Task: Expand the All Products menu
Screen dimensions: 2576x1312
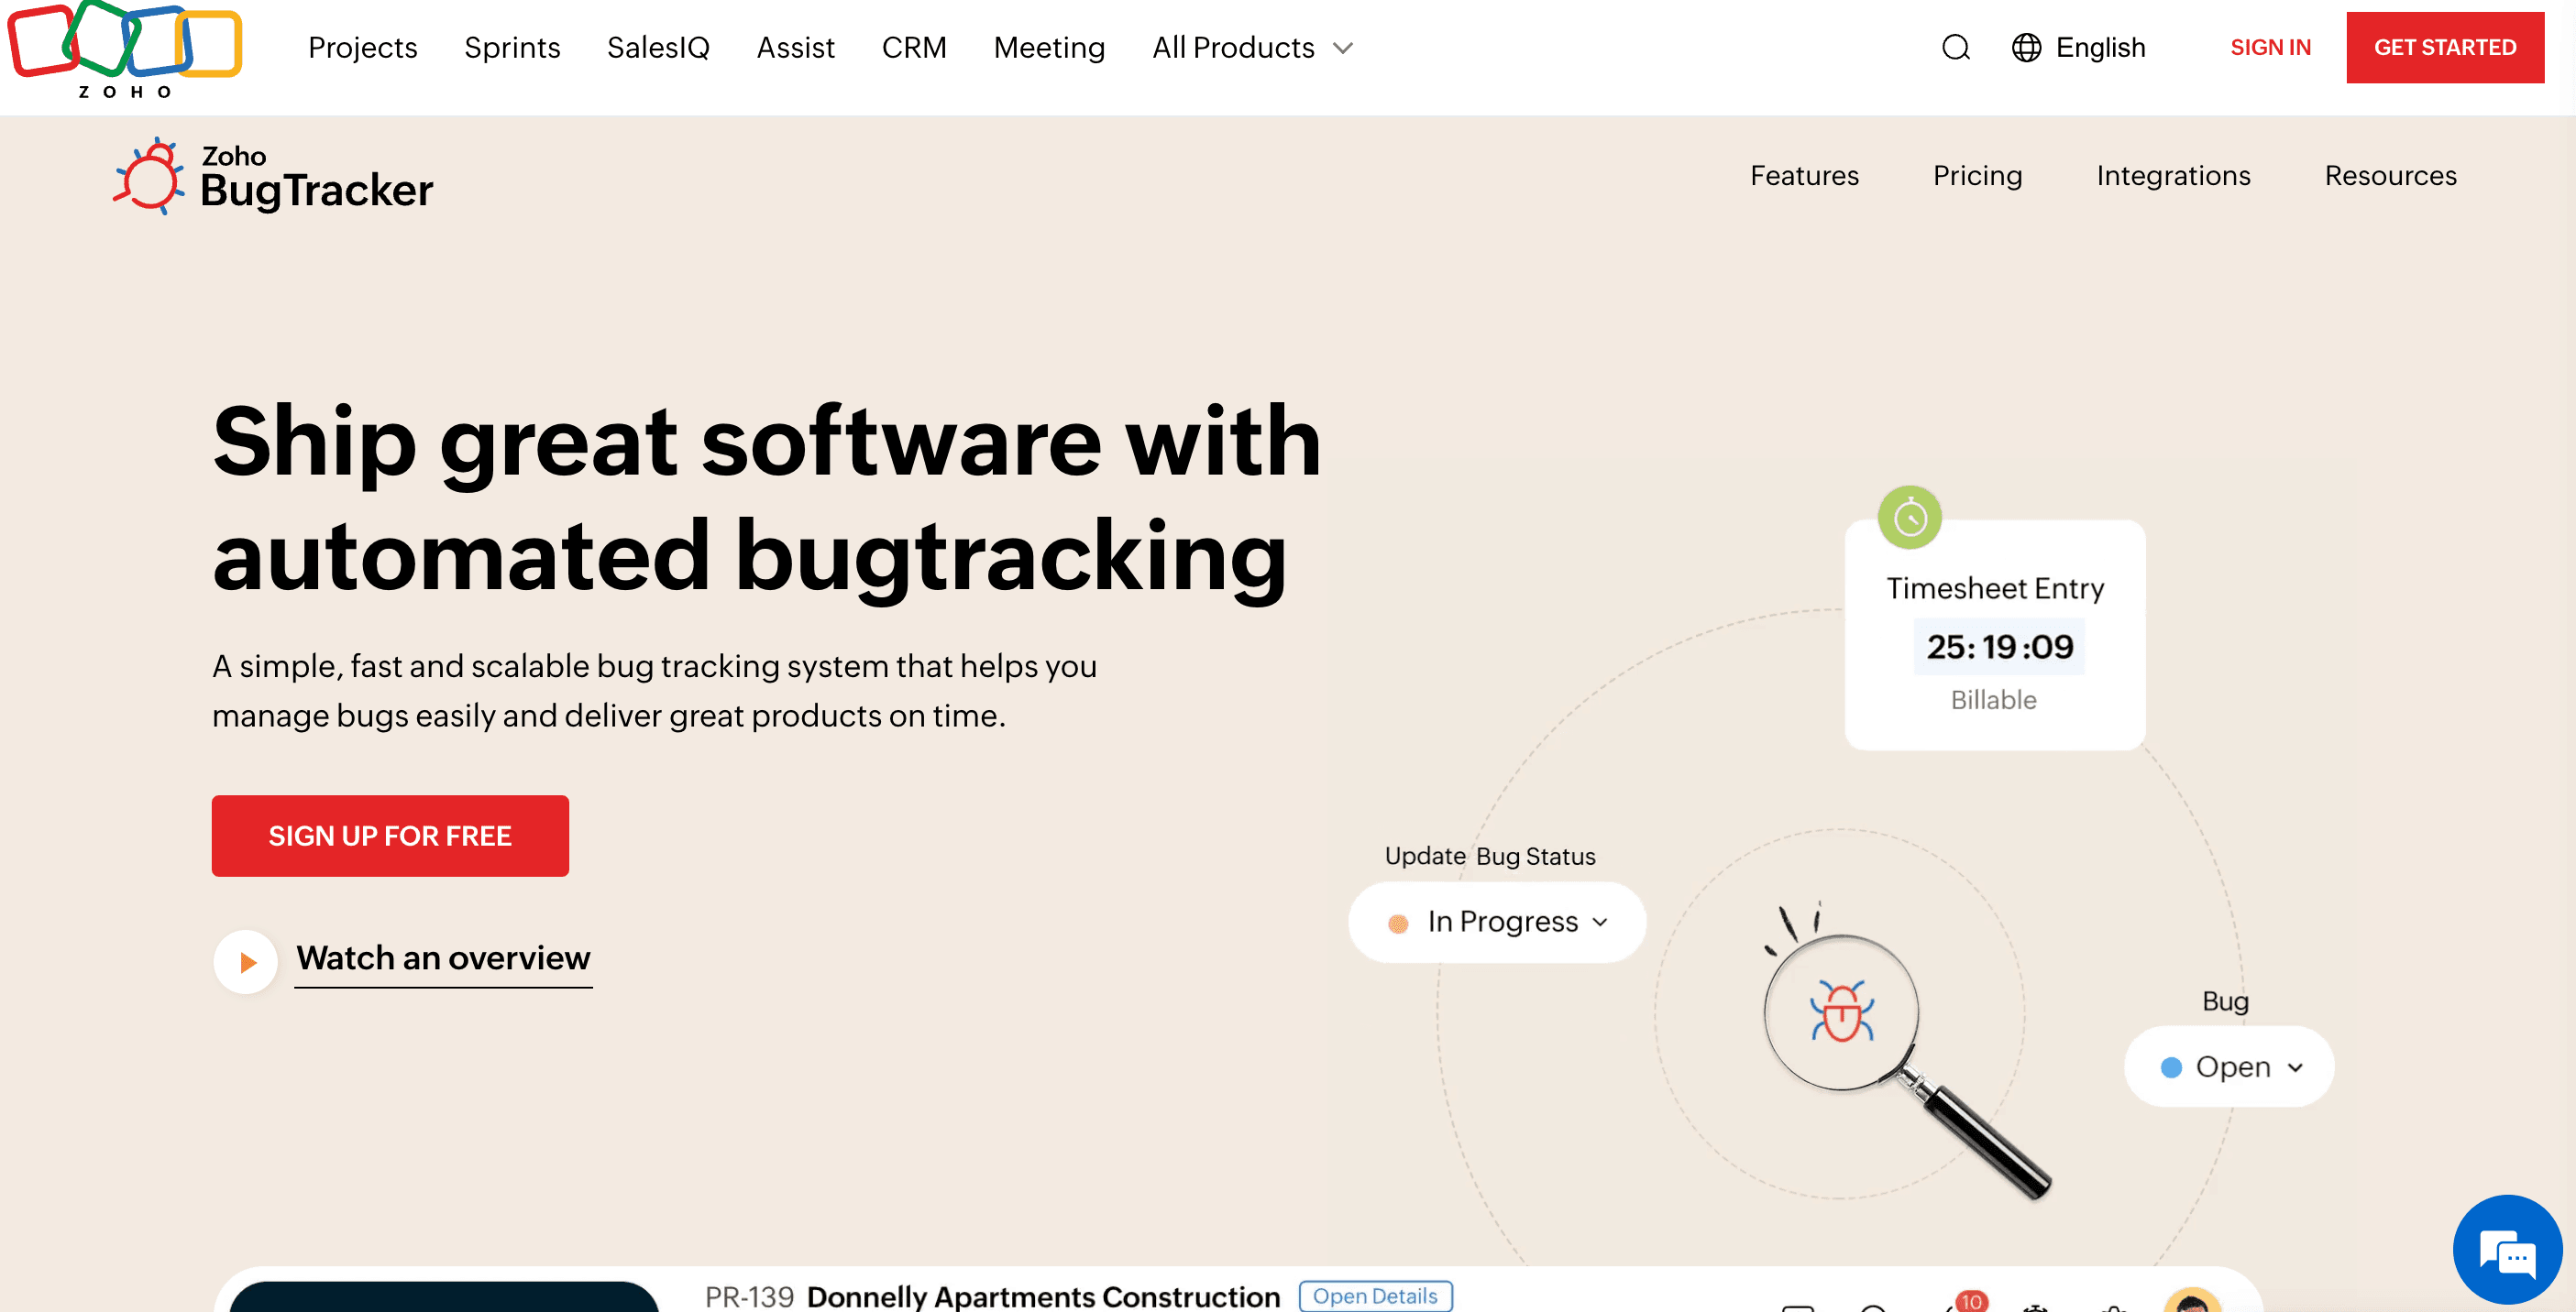Action: (1251, 48)
